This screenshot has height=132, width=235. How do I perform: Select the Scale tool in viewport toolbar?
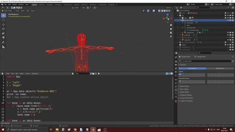coord(3,33)
